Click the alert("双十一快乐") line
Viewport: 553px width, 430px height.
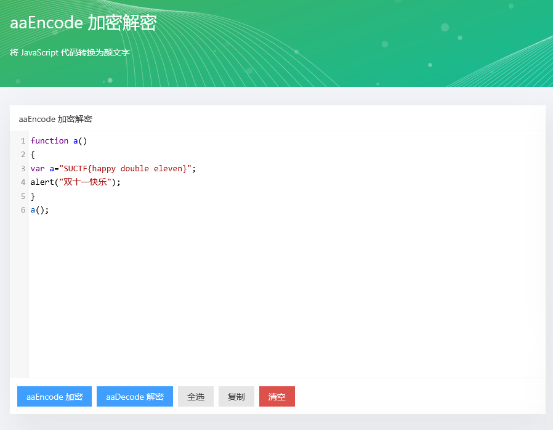[x=76, y=182]
